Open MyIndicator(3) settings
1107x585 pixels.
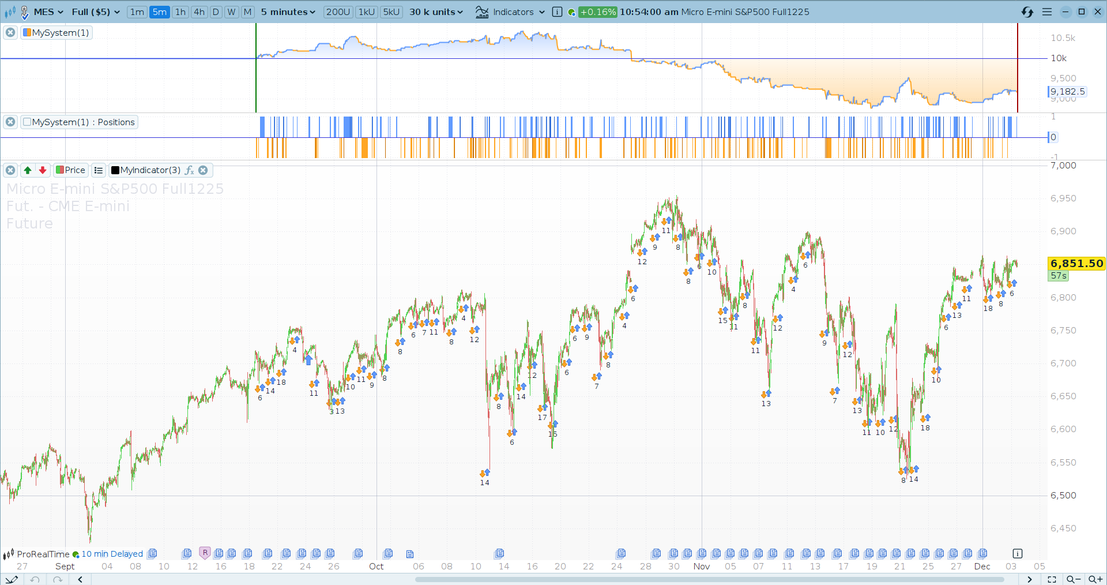pyautogui.click(x=150, y=170)
